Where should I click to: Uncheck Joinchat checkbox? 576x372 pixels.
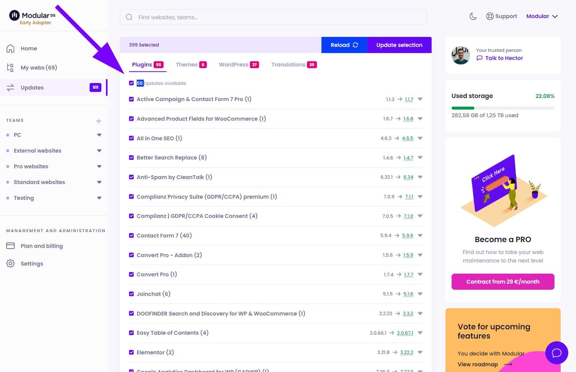click(131, 294)
